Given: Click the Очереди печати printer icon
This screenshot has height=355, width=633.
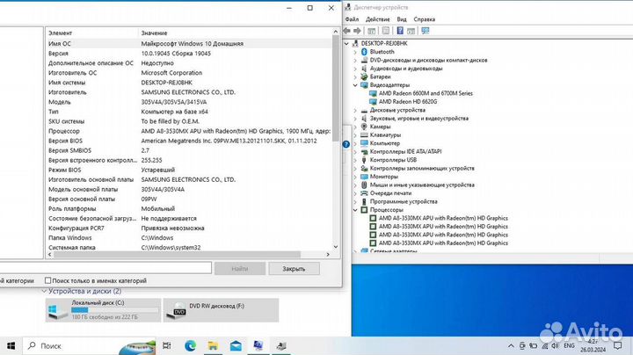Looking at the screenshot, I should tap(364, 193).
